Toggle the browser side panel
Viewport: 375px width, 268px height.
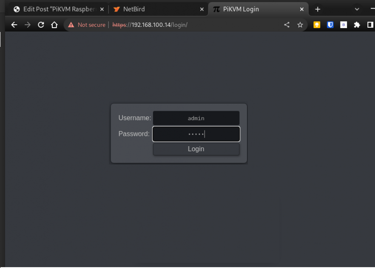coord(370,25)
